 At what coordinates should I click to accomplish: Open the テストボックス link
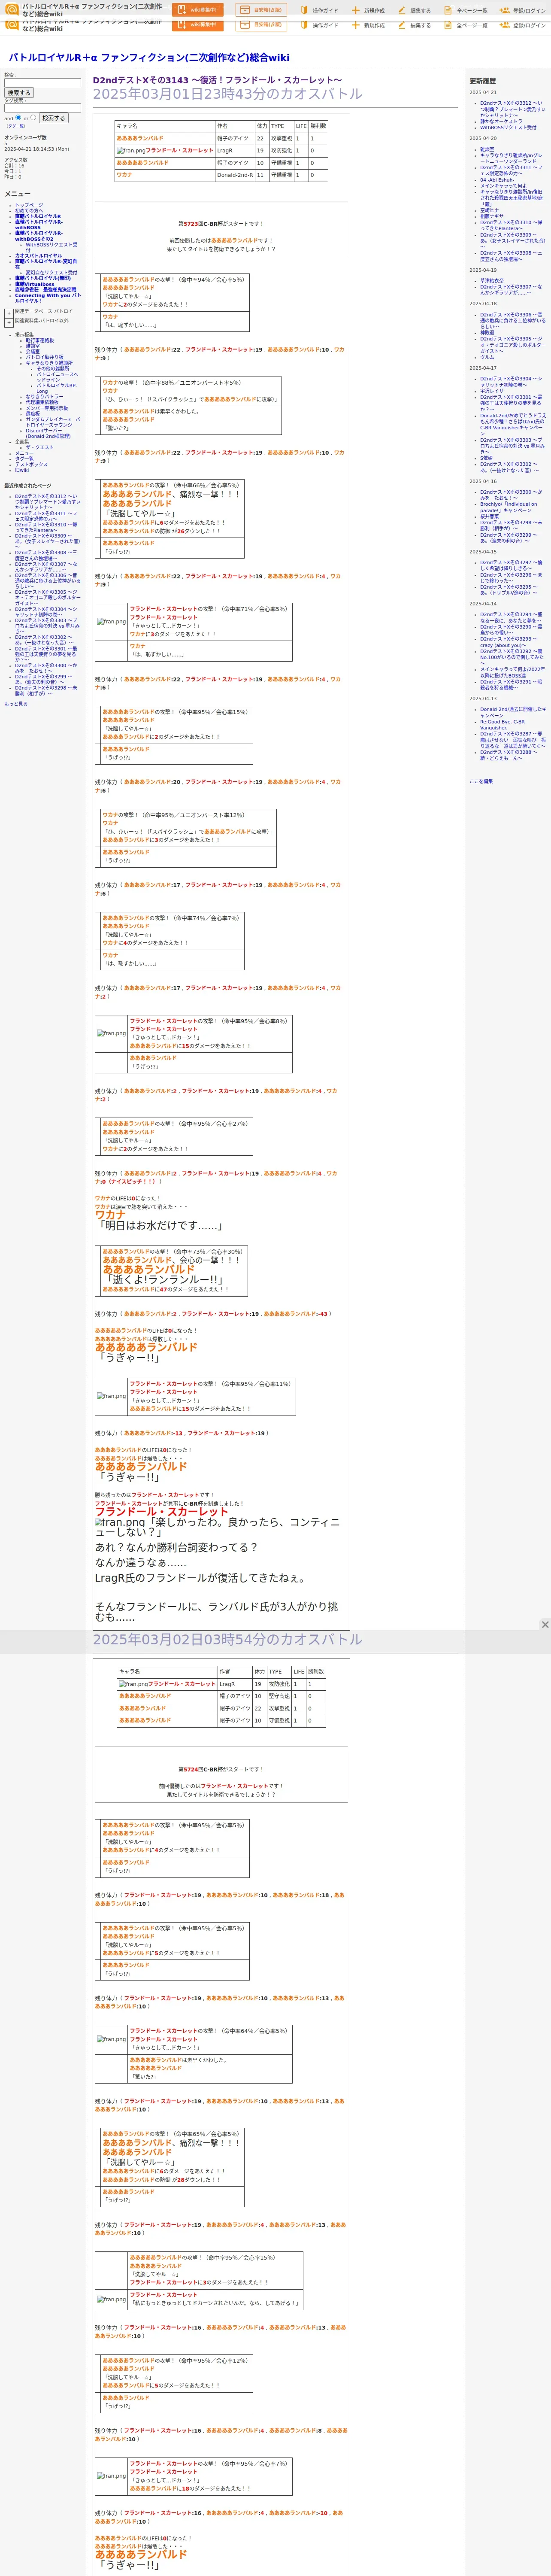(x=31, y=464)
